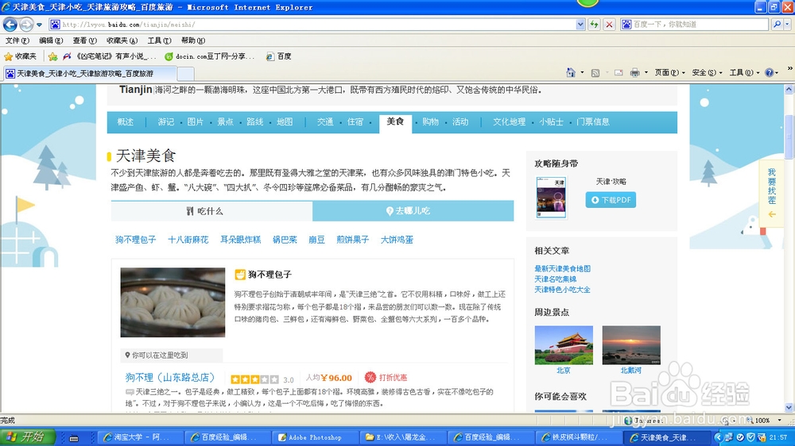Click the add-to-favorites-bar star icon

[52, 56]
